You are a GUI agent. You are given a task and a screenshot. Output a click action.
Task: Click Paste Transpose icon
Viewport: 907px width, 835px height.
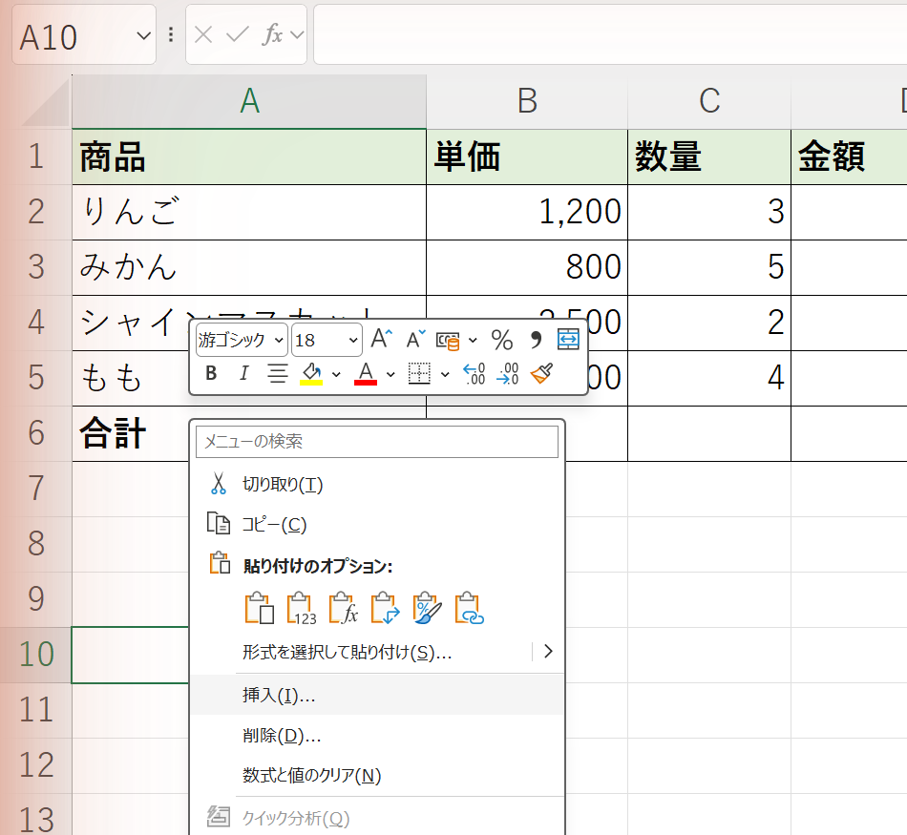coord(386,608)
